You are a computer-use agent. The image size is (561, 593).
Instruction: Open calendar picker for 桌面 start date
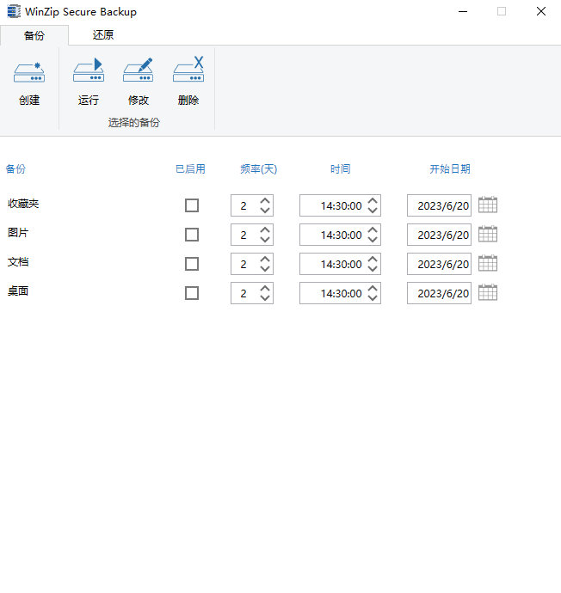point(488,293)
